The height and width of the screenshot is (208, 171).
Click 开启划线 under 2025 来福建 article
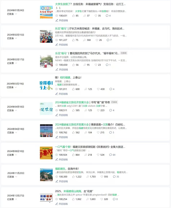pyautogui.click(x=62, y=204)
